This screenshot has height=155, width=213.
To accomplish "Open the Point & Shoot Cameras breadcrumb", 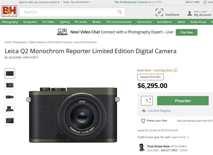I will coord(60,42).
